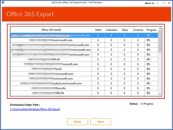The height and width of the screenshot is (130, 173).
Task: Click the About Us menu item
Action: pyautogui.click(x=149, y=3)
